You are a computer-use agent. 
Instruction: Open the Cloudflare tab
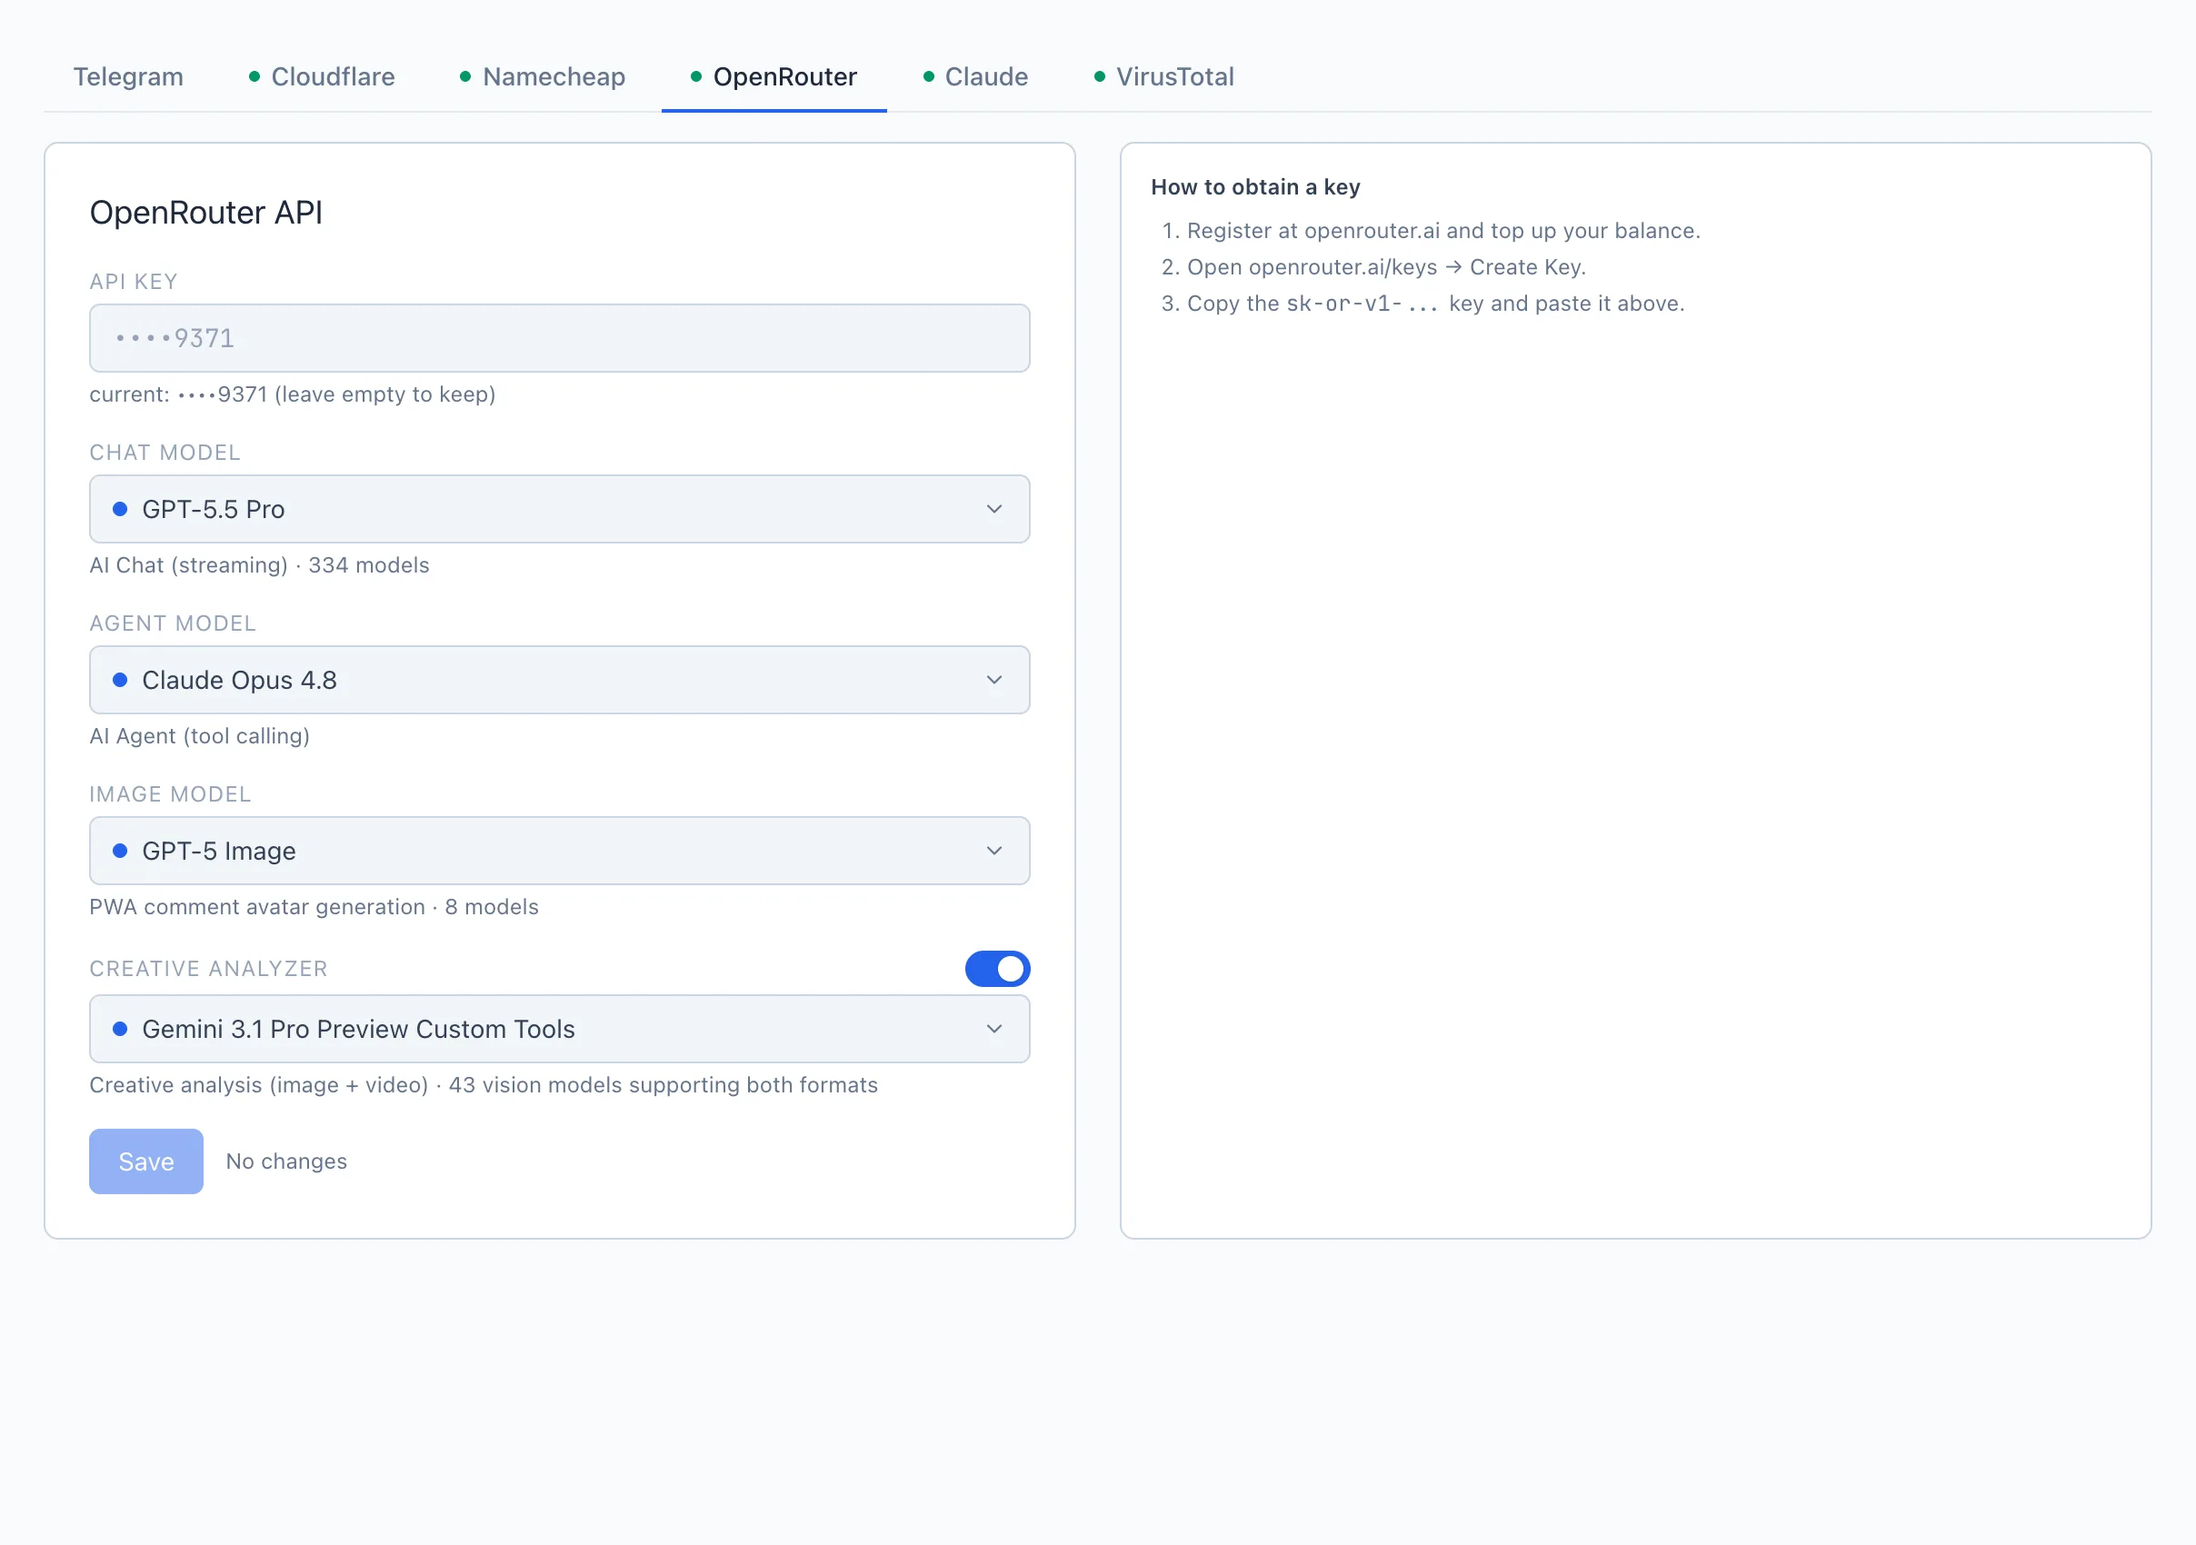point(322,76)
